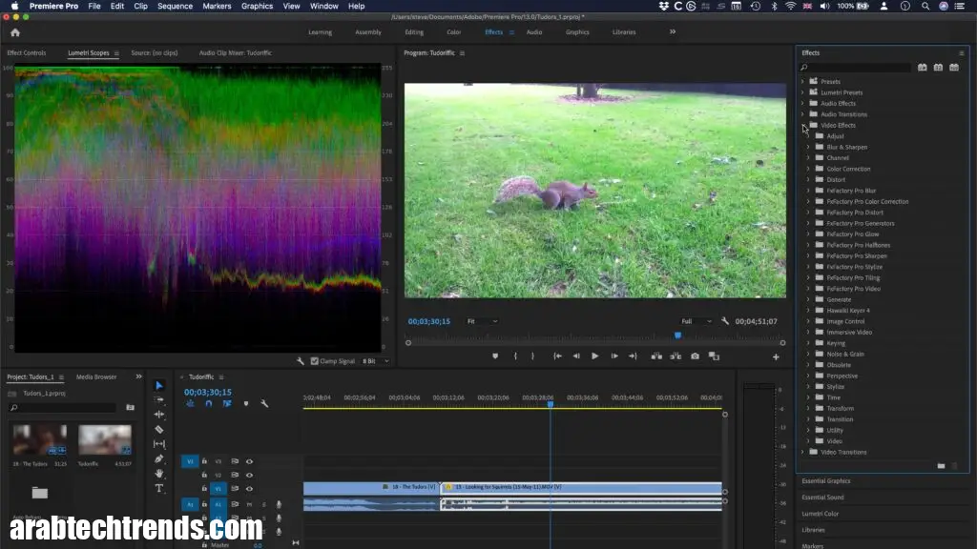
Task: Open the Essential Graphics panel
Action: tap(826, 481)
